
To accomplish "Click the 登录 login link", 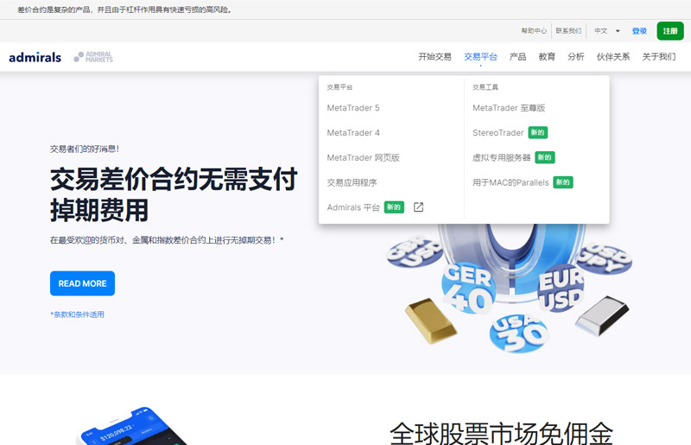I will click(x=639, y=31).
